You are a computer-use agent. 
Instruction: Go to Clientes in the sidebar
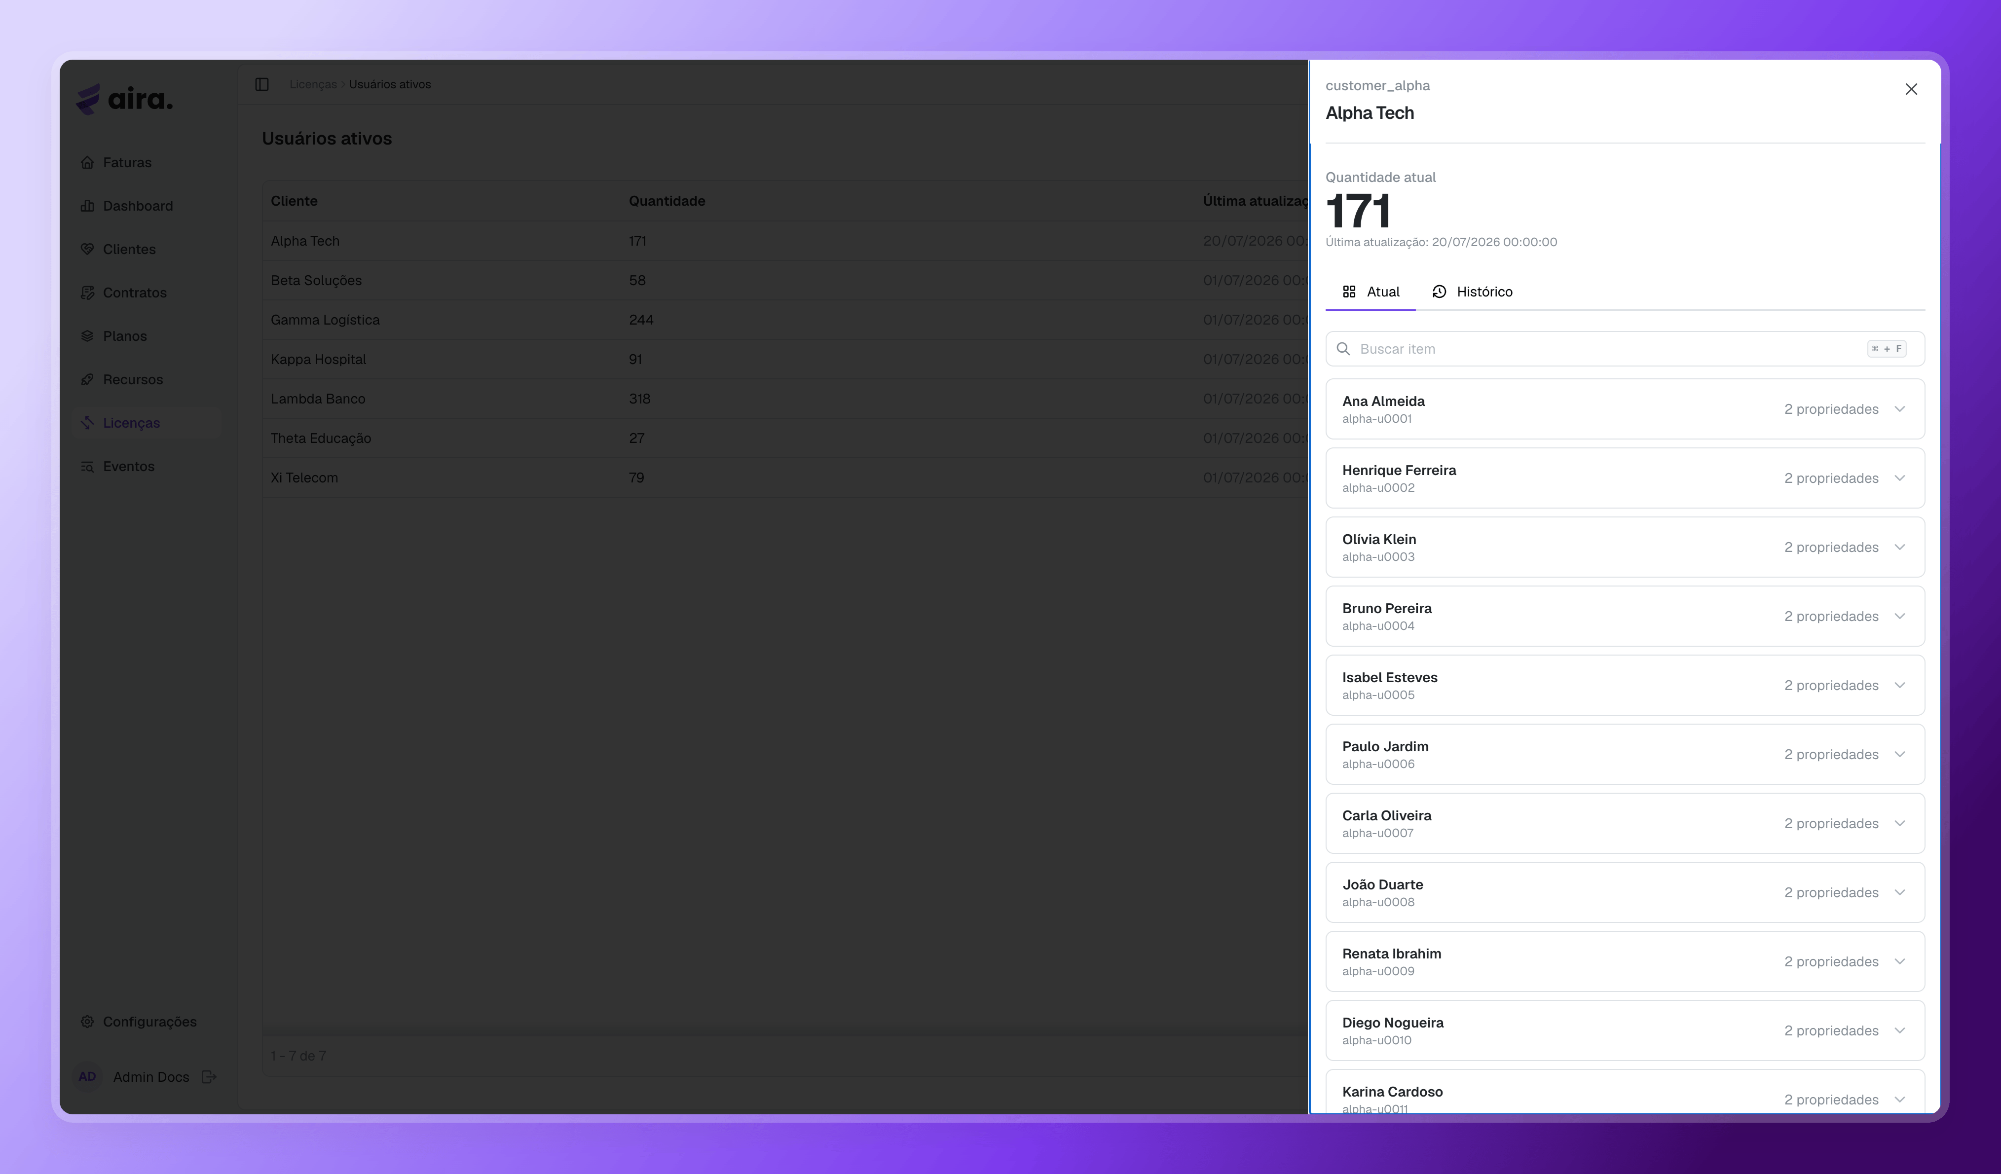click(x=147, y=249)
